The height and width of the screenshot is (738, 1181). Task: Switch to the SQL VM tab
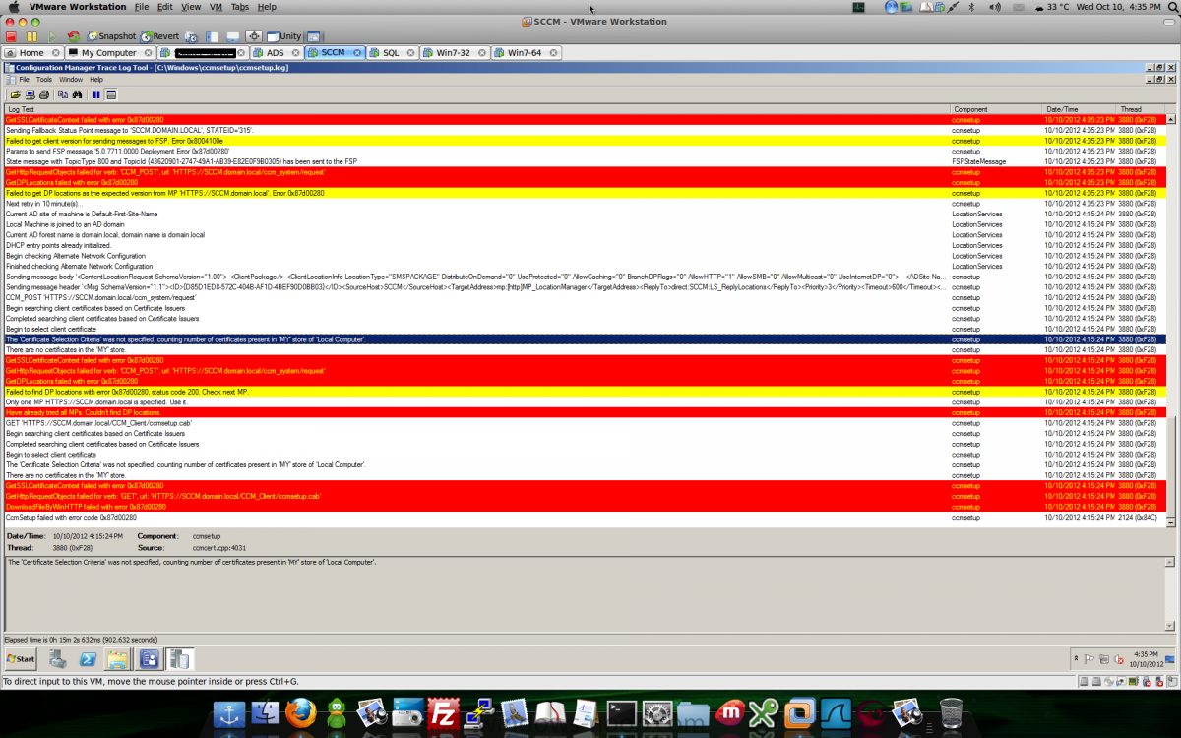[391, 53]
